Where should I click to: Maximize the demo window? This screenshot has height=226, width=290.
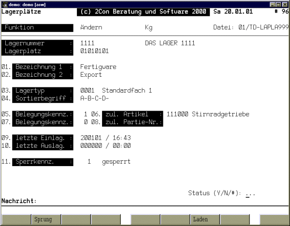pyautogui.click(x=278, y=3)
